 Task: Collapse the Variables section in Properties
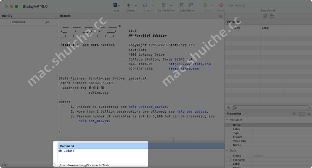point(227,120)
